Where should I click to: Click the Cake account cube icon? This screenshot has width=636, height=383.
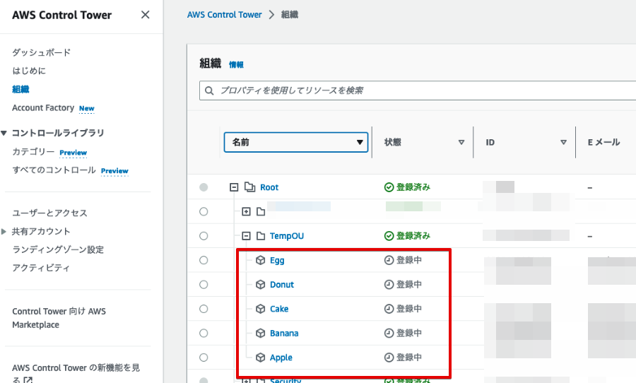(x=260, y=309)
